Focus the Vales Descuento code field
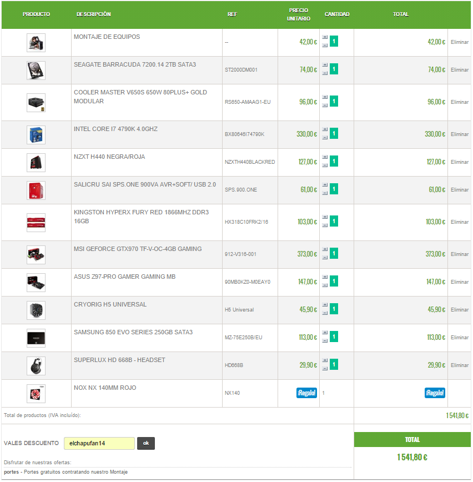Viewport: 473px width, 482px height. coord(99,444)
